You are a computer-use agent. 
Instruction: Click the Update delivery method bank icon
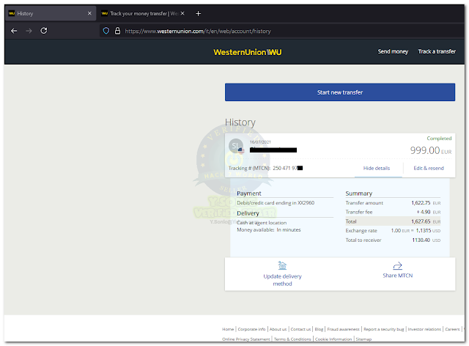(282, 265)
